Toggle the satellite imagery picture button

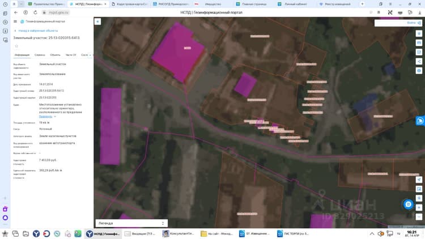pyautogui.click(x=419, y=189)
